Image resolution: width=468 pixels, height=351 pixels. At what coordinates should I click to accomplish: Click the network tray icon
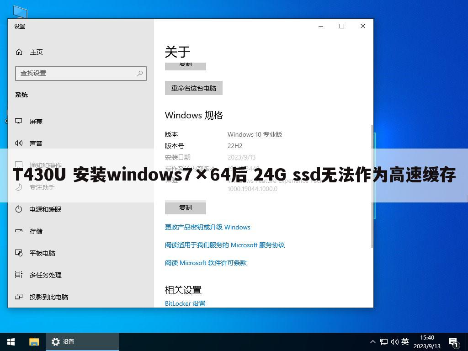coord(384,342)
